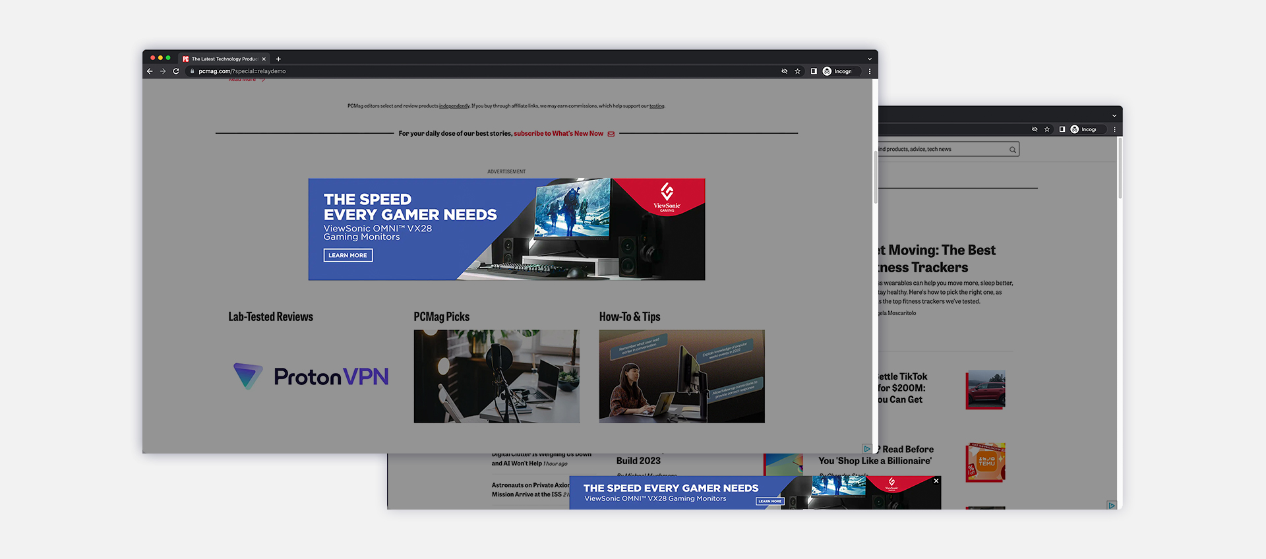The height and width of the screenshot is (559, 1266).
Task: Open 'Moving: The Best Fitness Trackers' headline
Action: 937,258
